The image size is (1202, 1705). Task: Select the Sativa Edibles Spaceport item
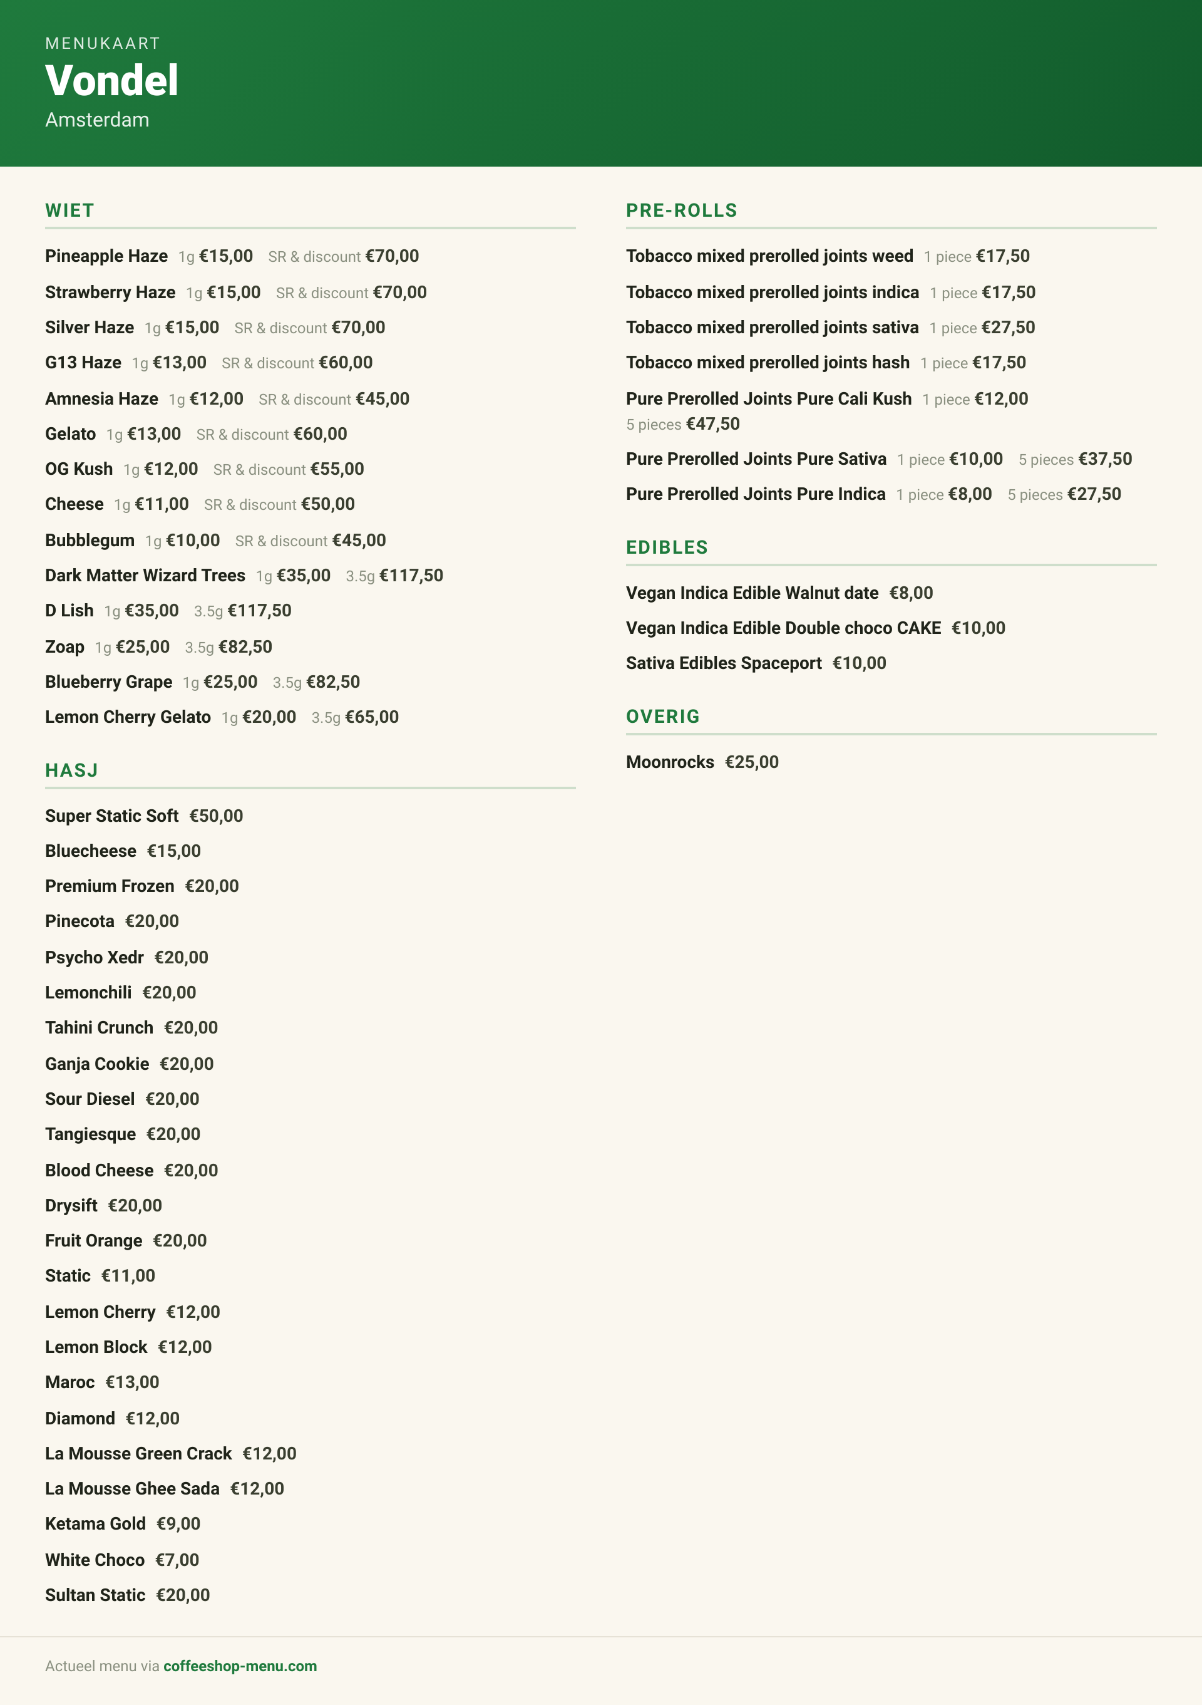point(724,663)
